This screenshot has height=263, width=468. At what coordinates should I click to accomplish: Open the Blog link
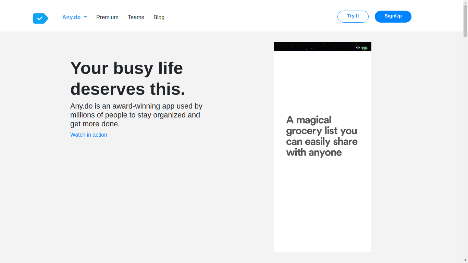point(159,17)
